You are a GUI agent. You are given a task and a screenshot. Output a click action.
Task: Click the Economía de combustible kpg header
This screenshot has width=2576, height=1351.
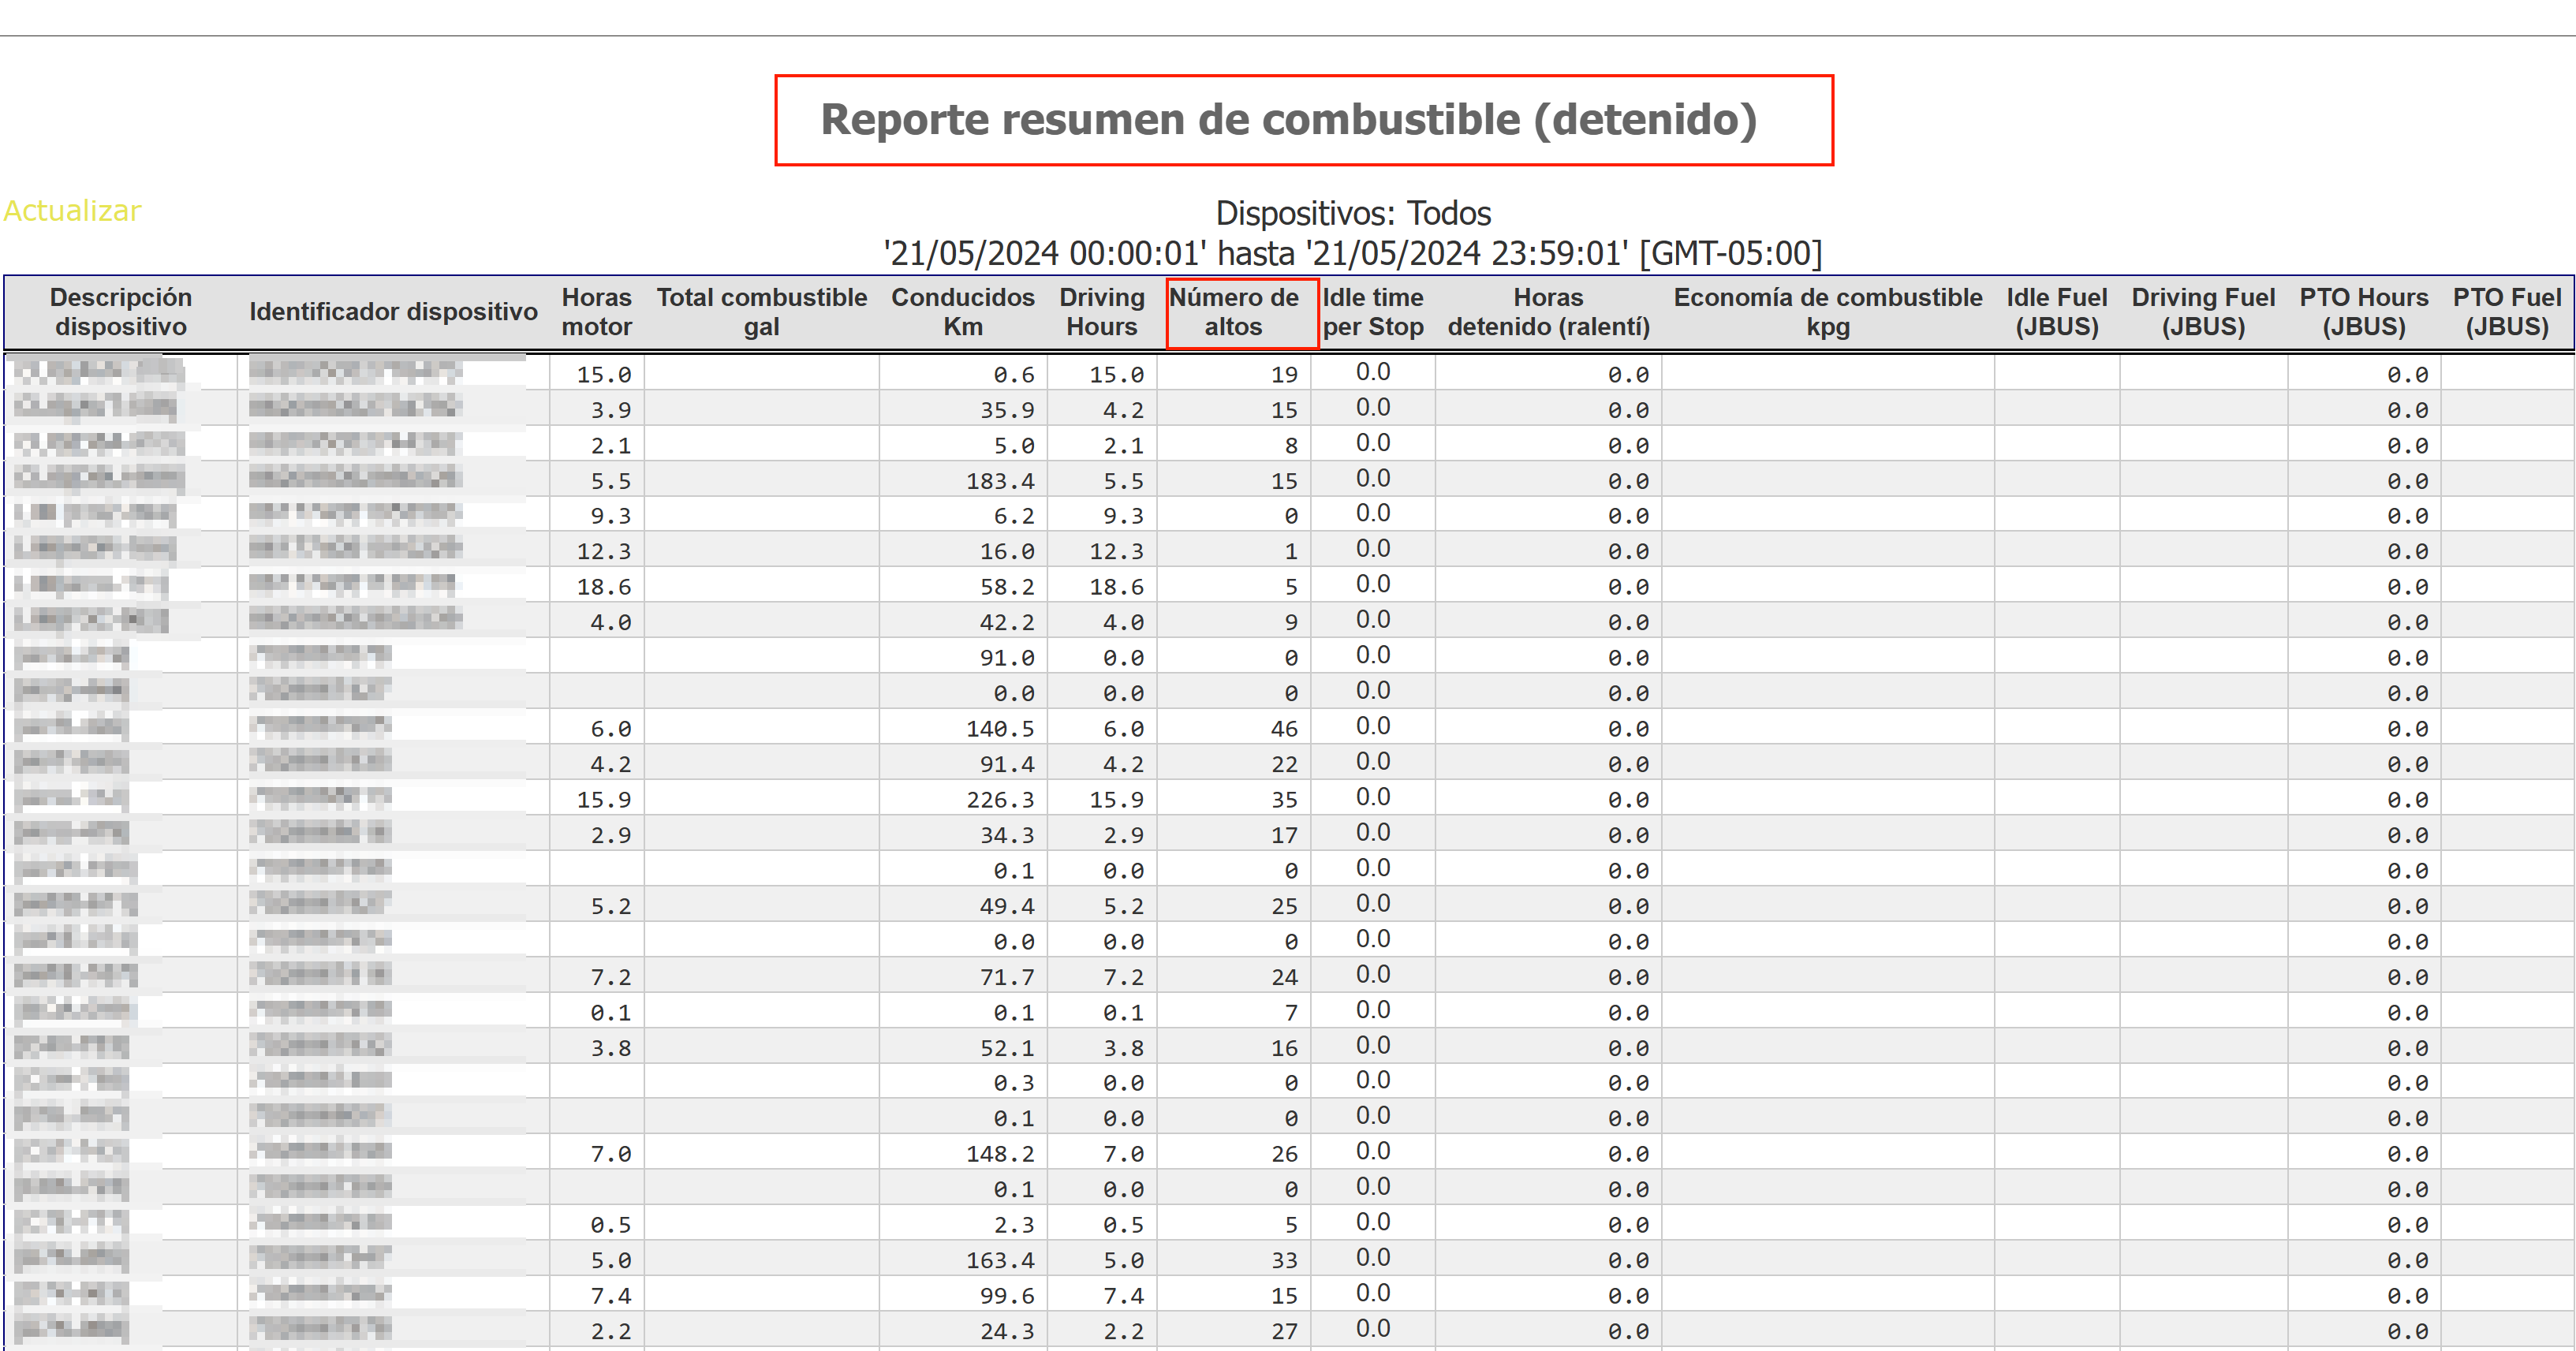point(1827,312)
